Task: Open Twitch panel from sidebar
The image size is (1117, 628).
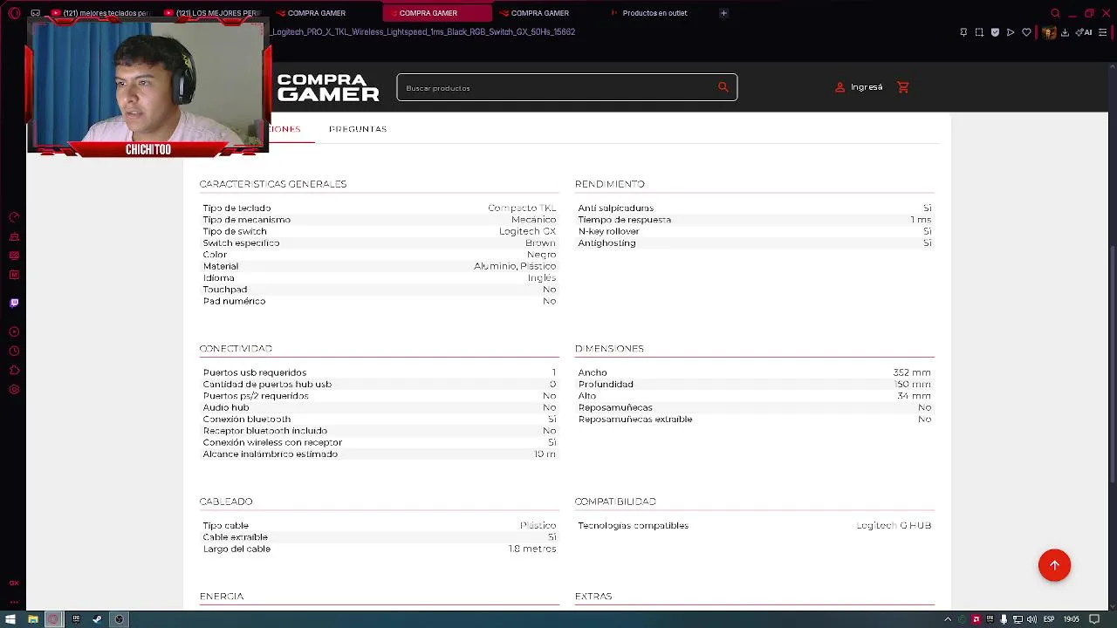Action: pyautogui.click(x=14, y=303)
